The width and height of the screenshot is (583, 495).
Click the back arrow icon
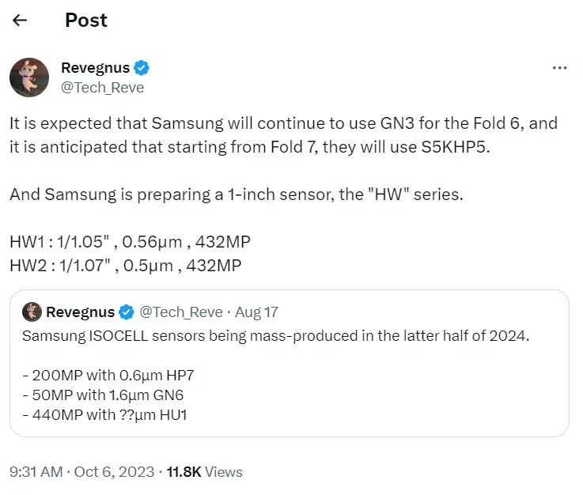[20, 20]
